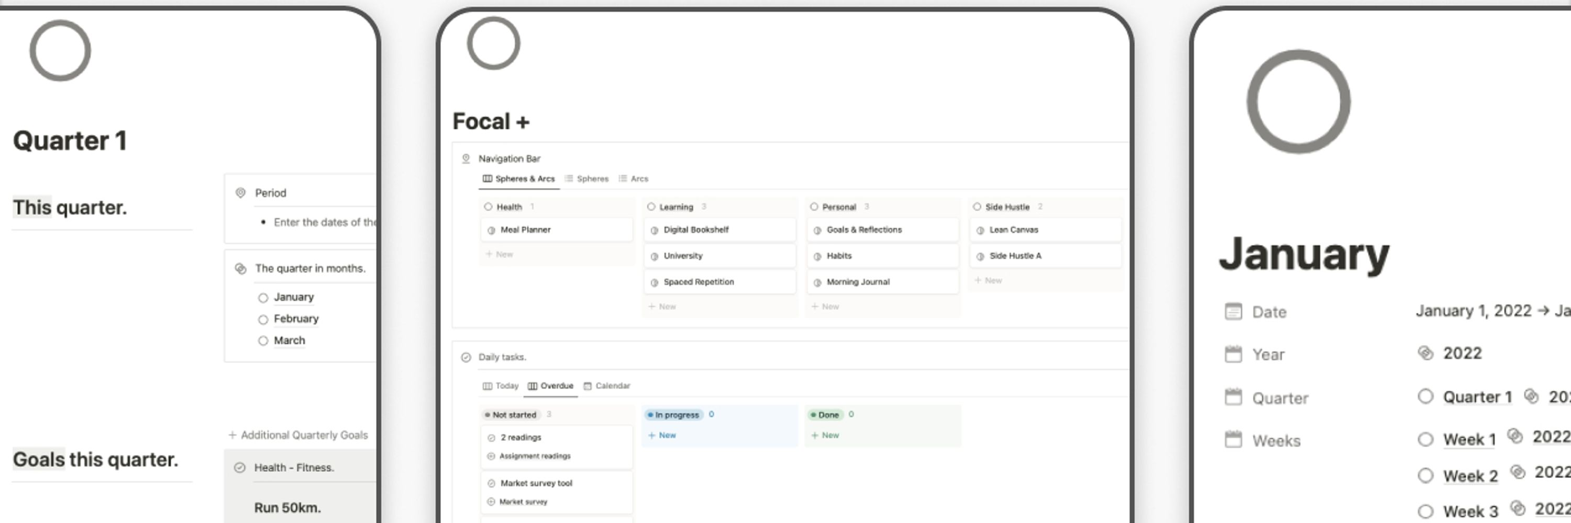Viewport: 1571px width, 523px height.
Task: Click the Enter the dates bullet text
Action: point(325,223)
